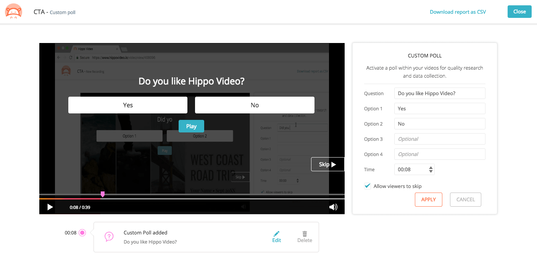537x274 pixels.
Task: Click the blue Play overlay button in the video
Action: (191, 126)
